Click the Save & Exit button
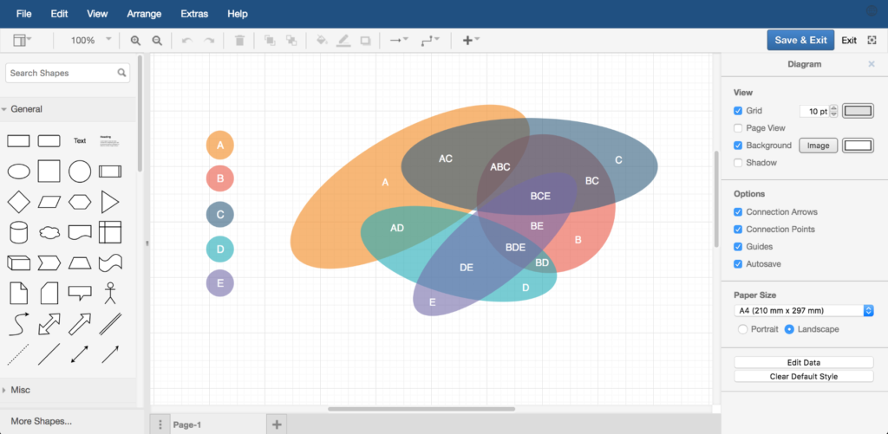The width and height of the screenshot is (888, 434). (x=800, y=40)
